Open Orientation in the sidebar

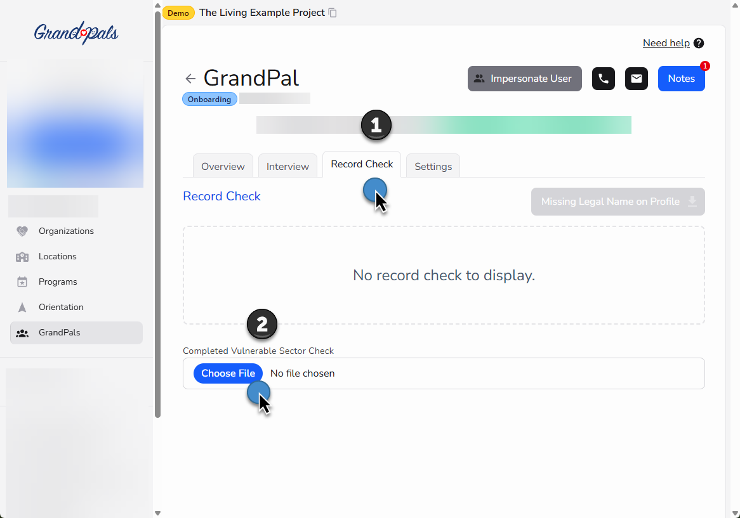point(76,308)
